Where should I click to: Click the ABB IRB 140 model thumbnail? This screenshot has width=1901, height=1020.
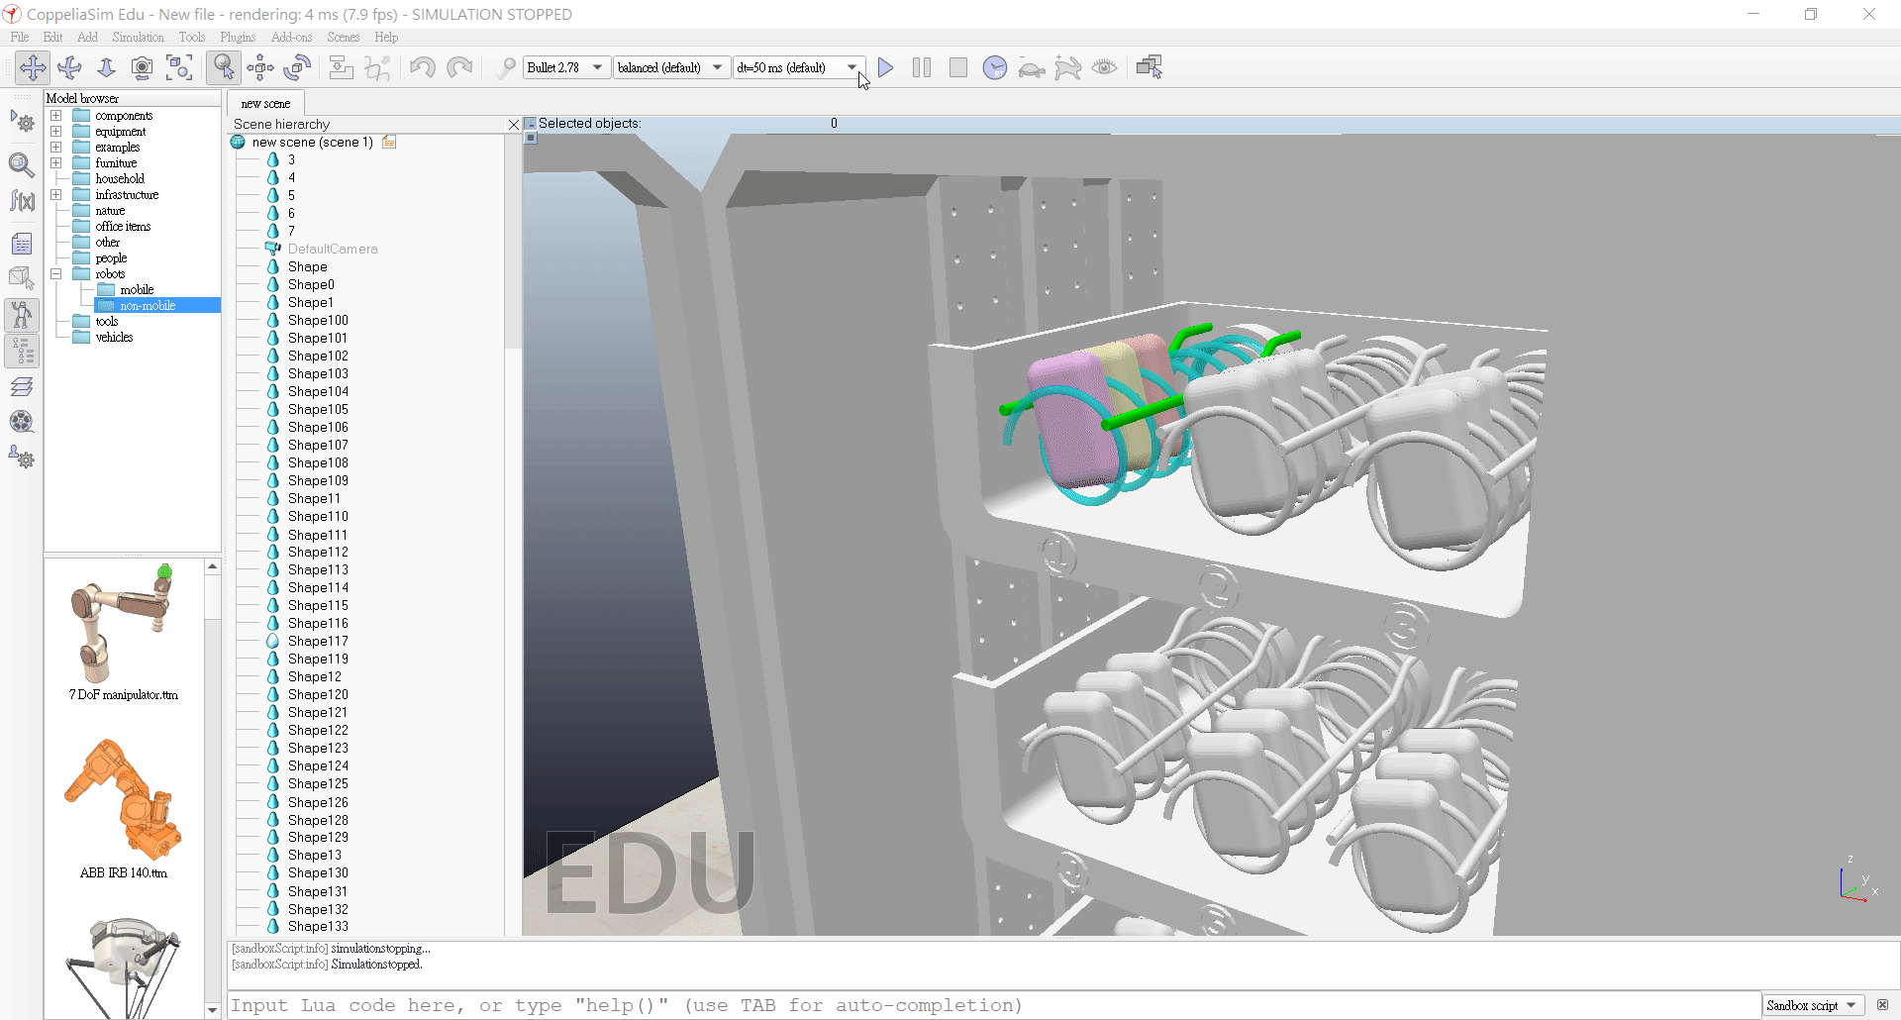(123, 800)
